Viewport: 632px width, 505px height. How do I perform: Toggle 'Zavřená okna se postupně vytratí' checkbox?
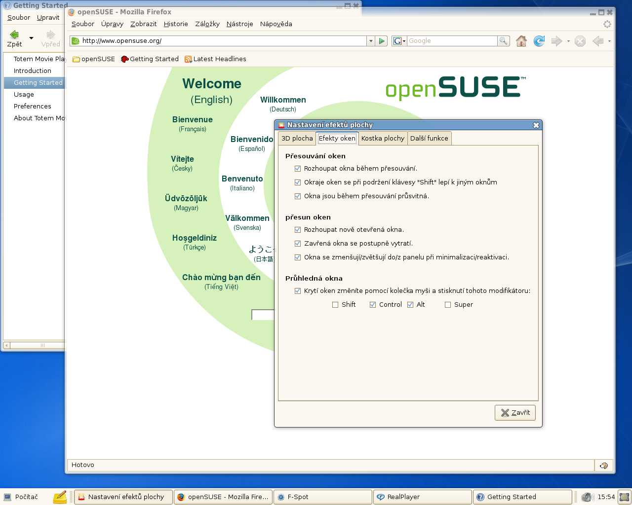point(298,244)
